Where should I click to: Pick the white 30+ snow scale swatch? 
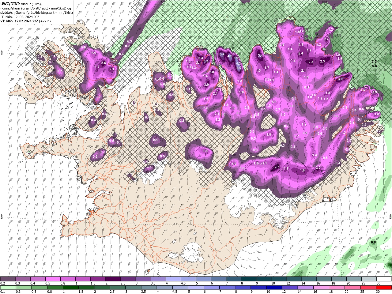[384, 279]
